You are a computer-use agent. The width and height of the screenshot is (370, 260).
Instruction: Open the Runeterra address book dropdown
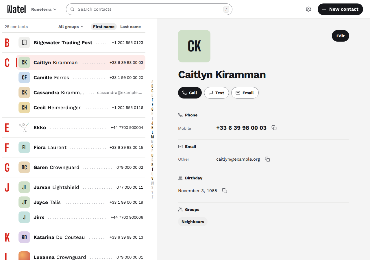(x=44, y=9)
